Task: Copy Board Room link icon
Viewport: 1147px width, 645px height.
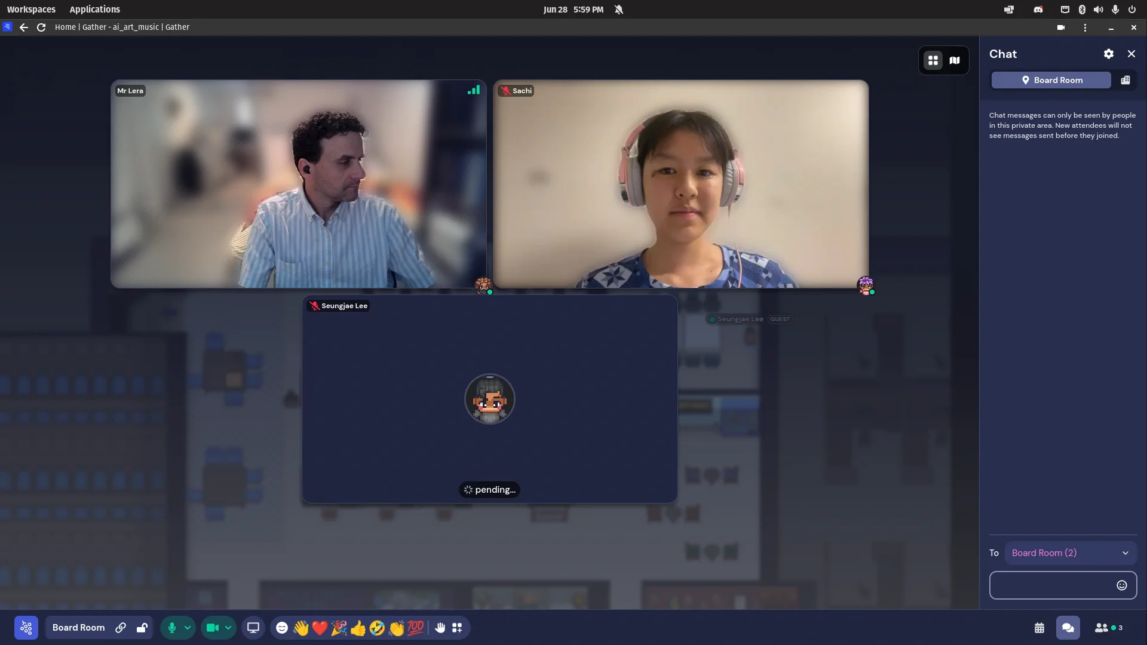Action: tap(121, 628)
